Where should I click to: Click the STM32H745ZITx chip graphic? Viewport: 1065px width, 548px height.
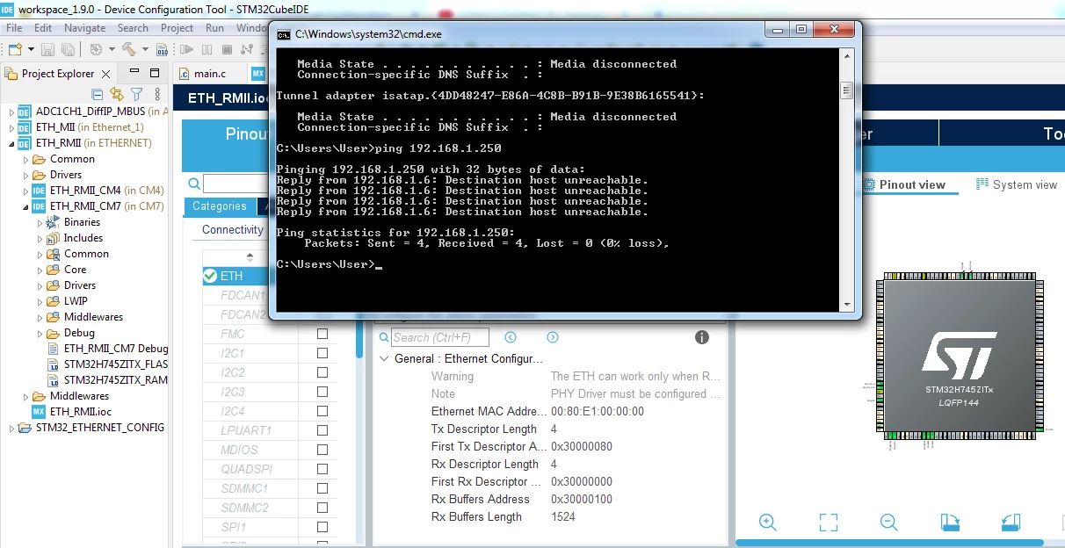point(959,357)
